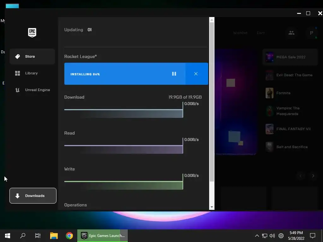The height and width of the screenshot is (242, 323).
Task: Select Evil Dead: The Game entry
Action: click(x=290, y=75)
